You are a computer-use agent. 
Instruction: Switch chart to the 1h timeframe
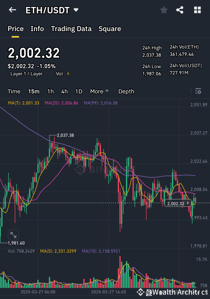[50, 91]
